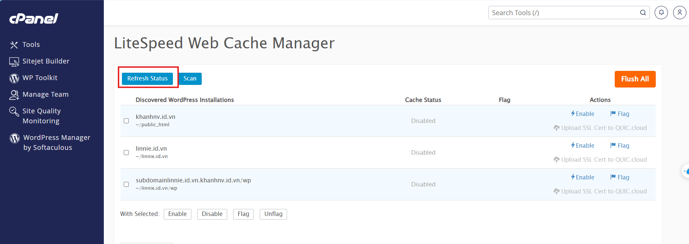
Task: Click the Tools wrench icon
Action: click(14, 45)
